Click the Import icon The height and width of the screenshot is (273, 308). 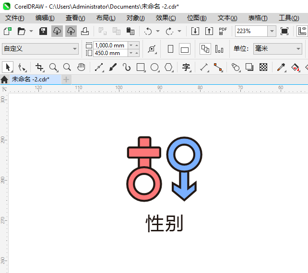point(195,31)
